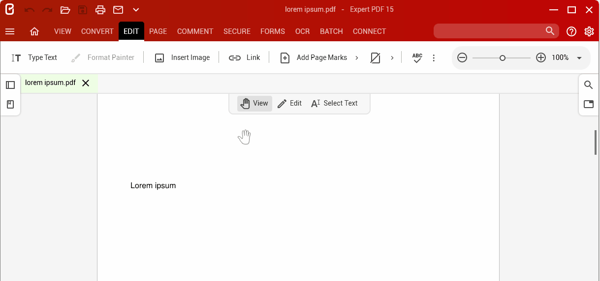Minimize the Expert PDF window

pos(554,10)
